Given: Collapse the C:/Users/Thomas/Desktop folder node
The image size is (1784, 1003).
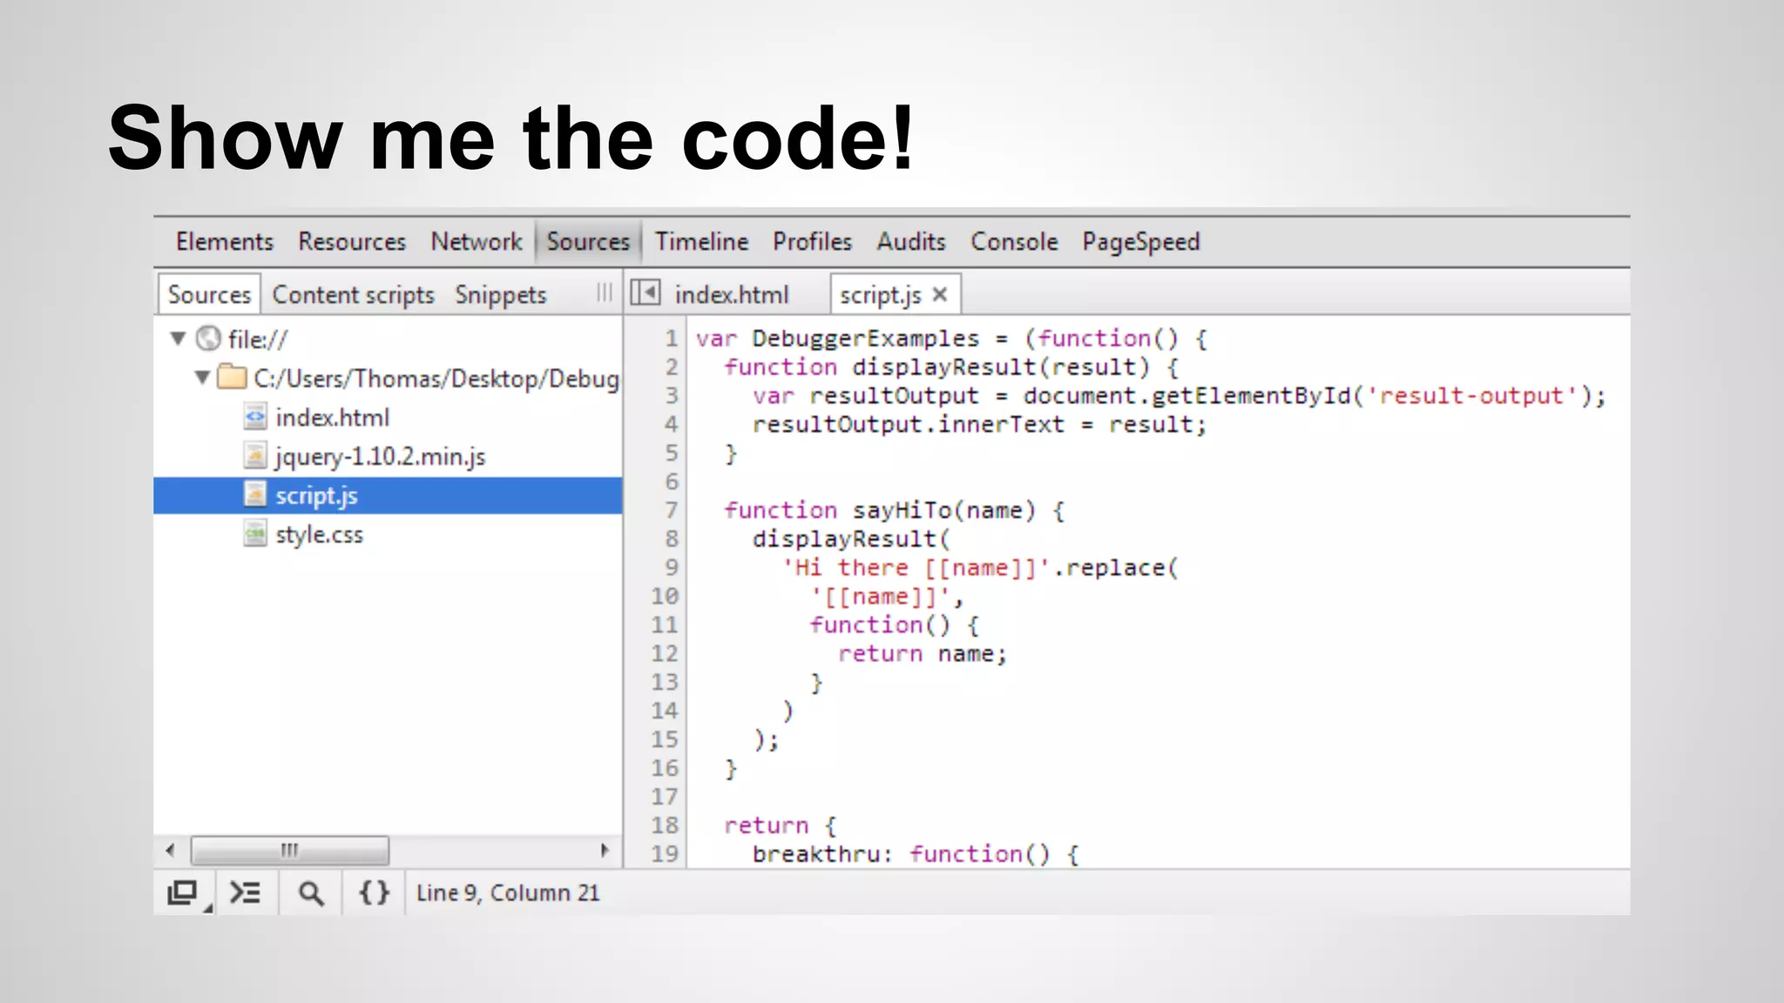Looking at the screenshot, I should tap(202, 377).
